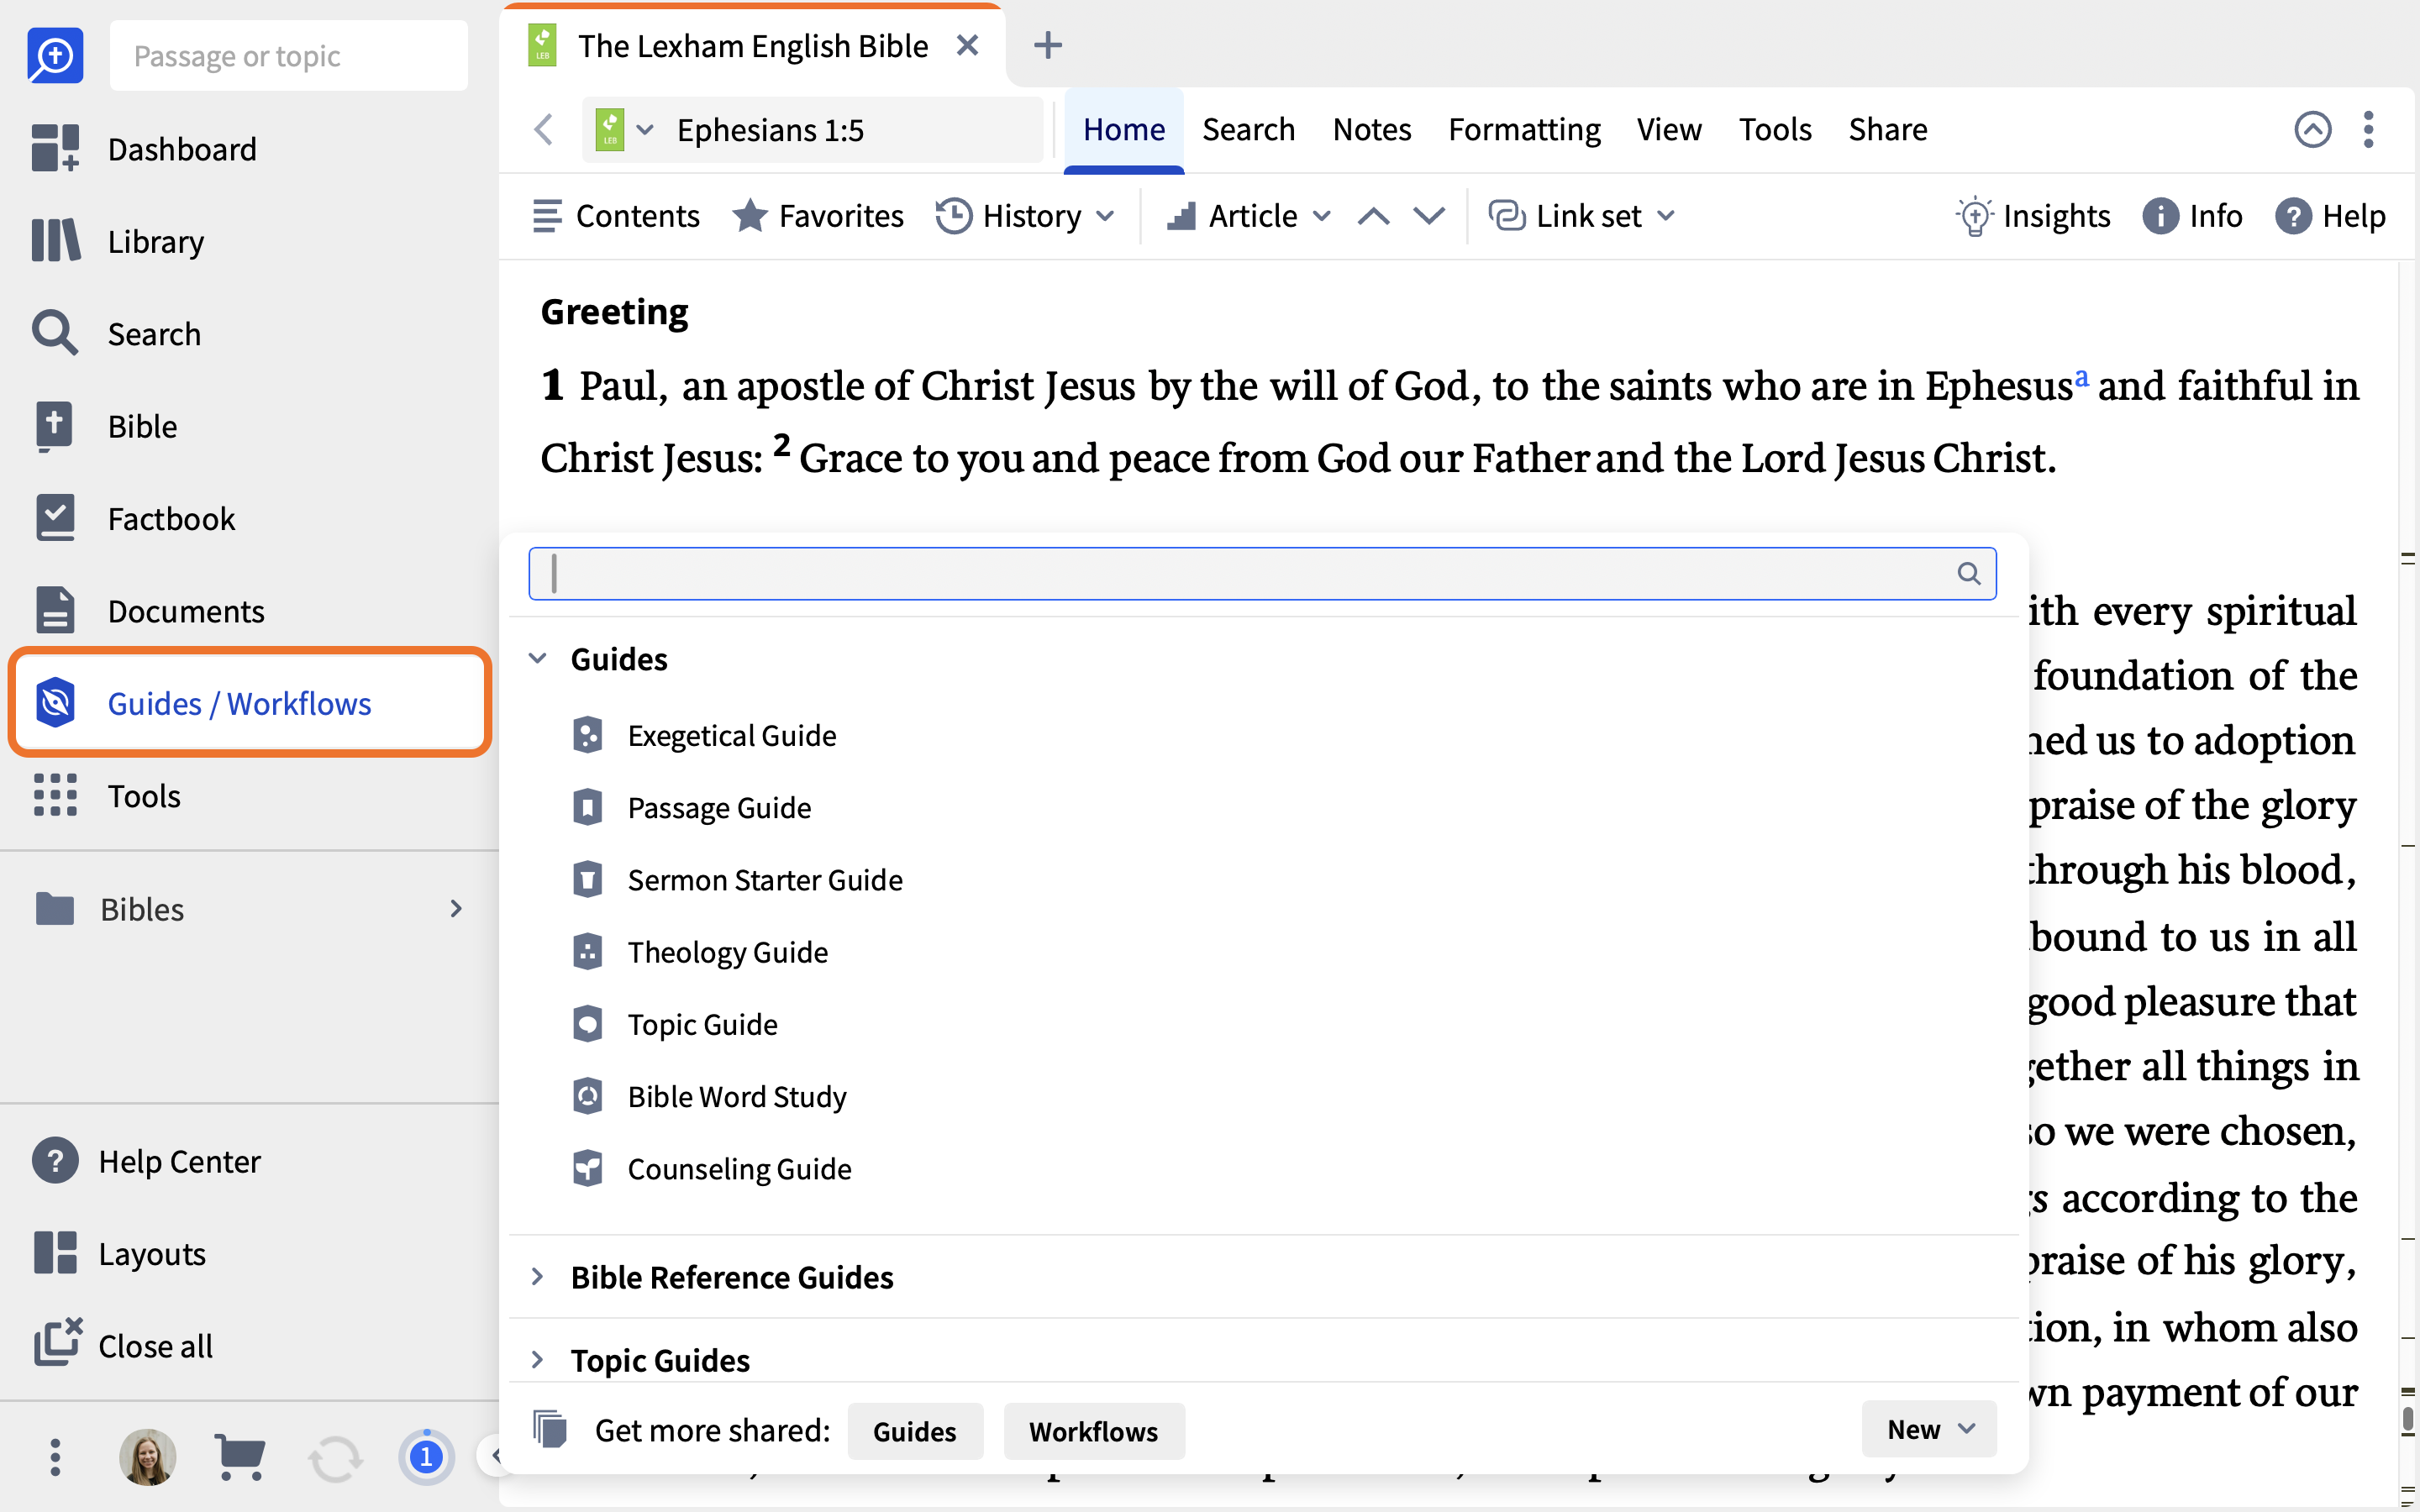Get more shared Workflows
This screenshot has height=1512, width=2420.
pos(1094,1431)
